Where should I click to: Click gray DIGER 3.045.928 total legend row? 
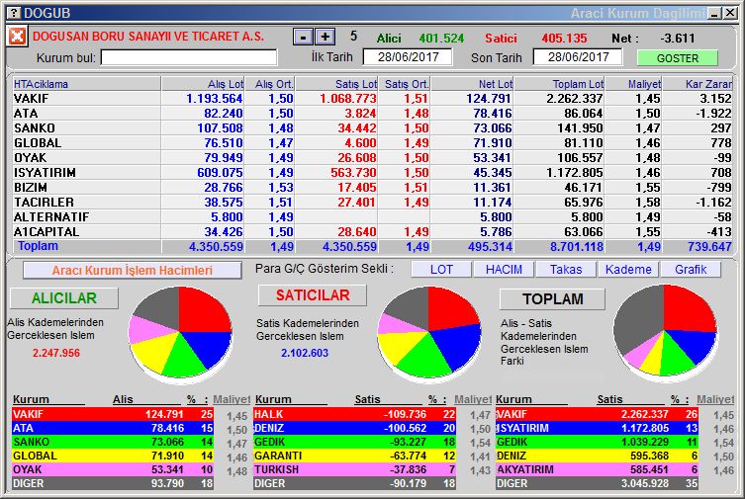597,483
